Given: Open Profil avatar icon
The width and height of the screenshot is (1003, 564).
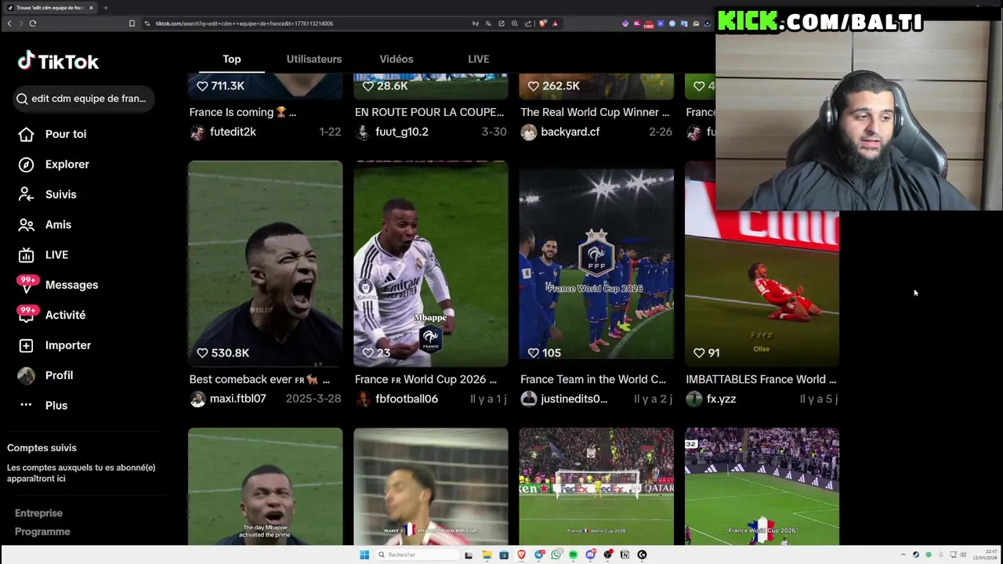Looking at the screenshot, I should coord(26,375).
